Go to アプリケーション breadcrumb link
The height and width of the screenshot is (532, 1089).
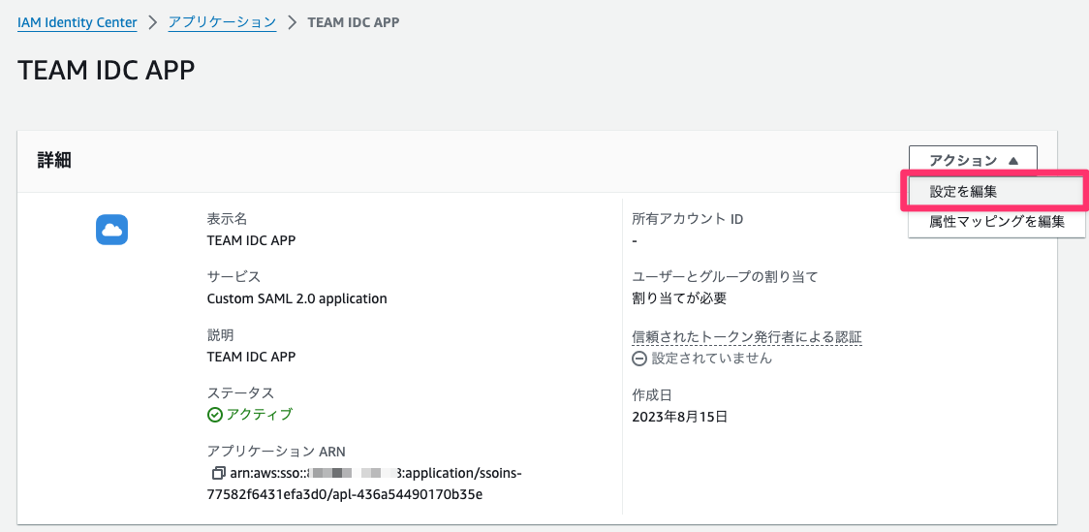pyautogui.click(x=222, y=22)
